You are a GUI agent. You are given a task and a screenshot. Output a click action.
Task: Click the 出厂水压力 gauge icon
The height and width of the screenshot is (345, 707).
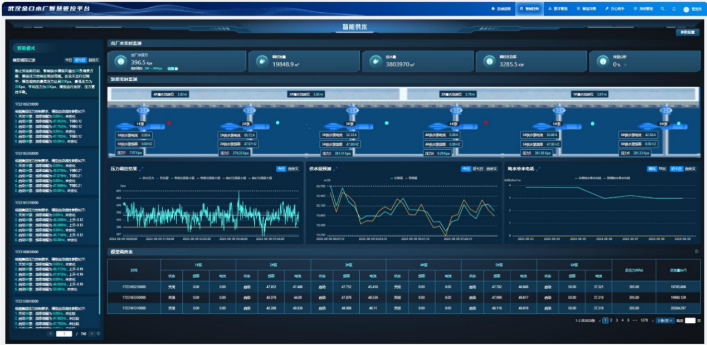[x=120, y=61]
